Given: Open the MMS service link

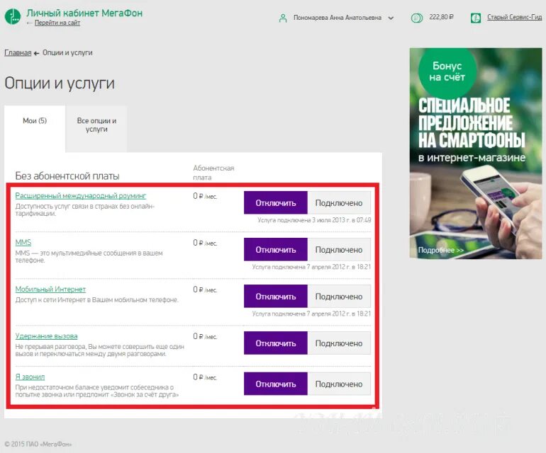Looking at the screenshot, I should pos(23,242).
